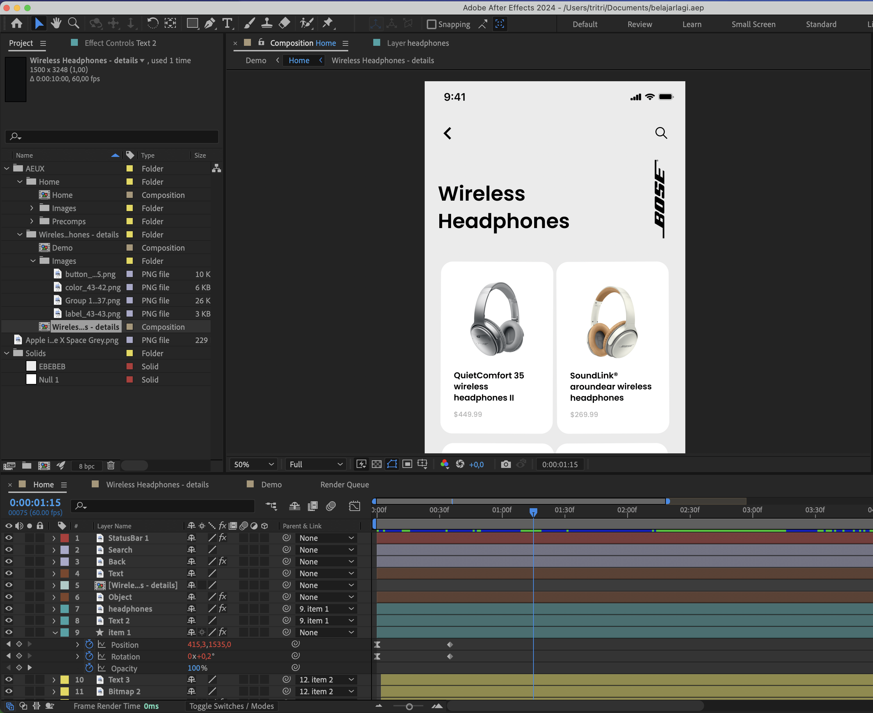Select the Brush tool
The image size is (873, 713).
pyautogui.click(x=249, y=23)
